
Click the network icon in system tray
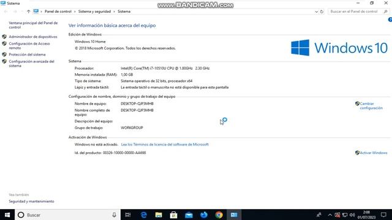(345, 215)
